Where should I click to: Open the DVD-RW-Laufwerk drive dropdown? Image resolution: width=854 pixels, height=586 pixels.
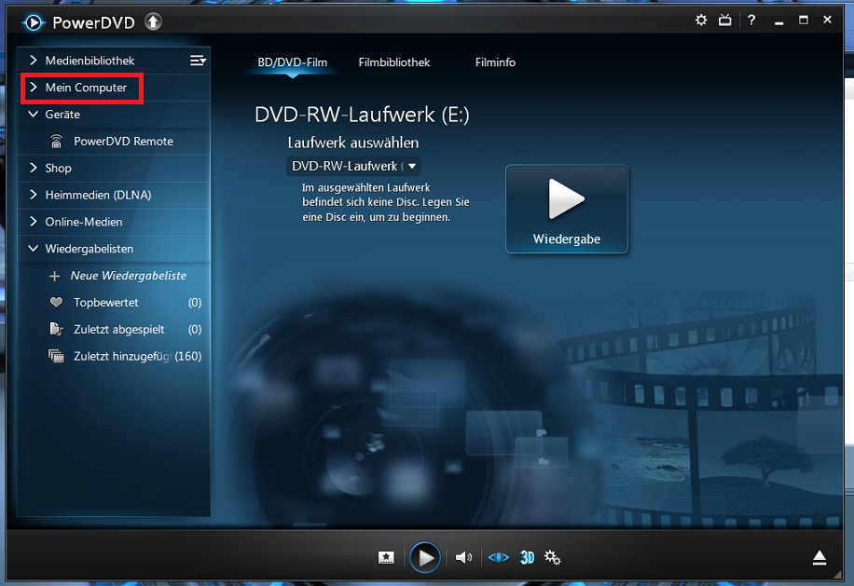pos(353,167)
